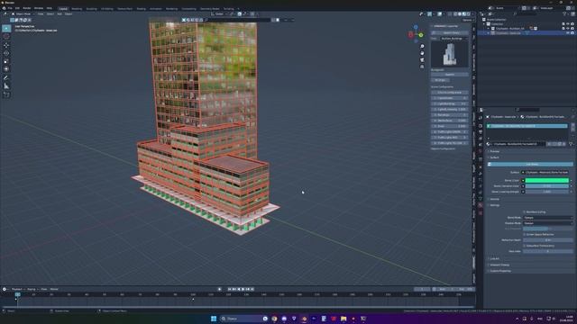Click the Outliner filter funnel icon
This screenshot has width=577, height=324.
[565, 14]
